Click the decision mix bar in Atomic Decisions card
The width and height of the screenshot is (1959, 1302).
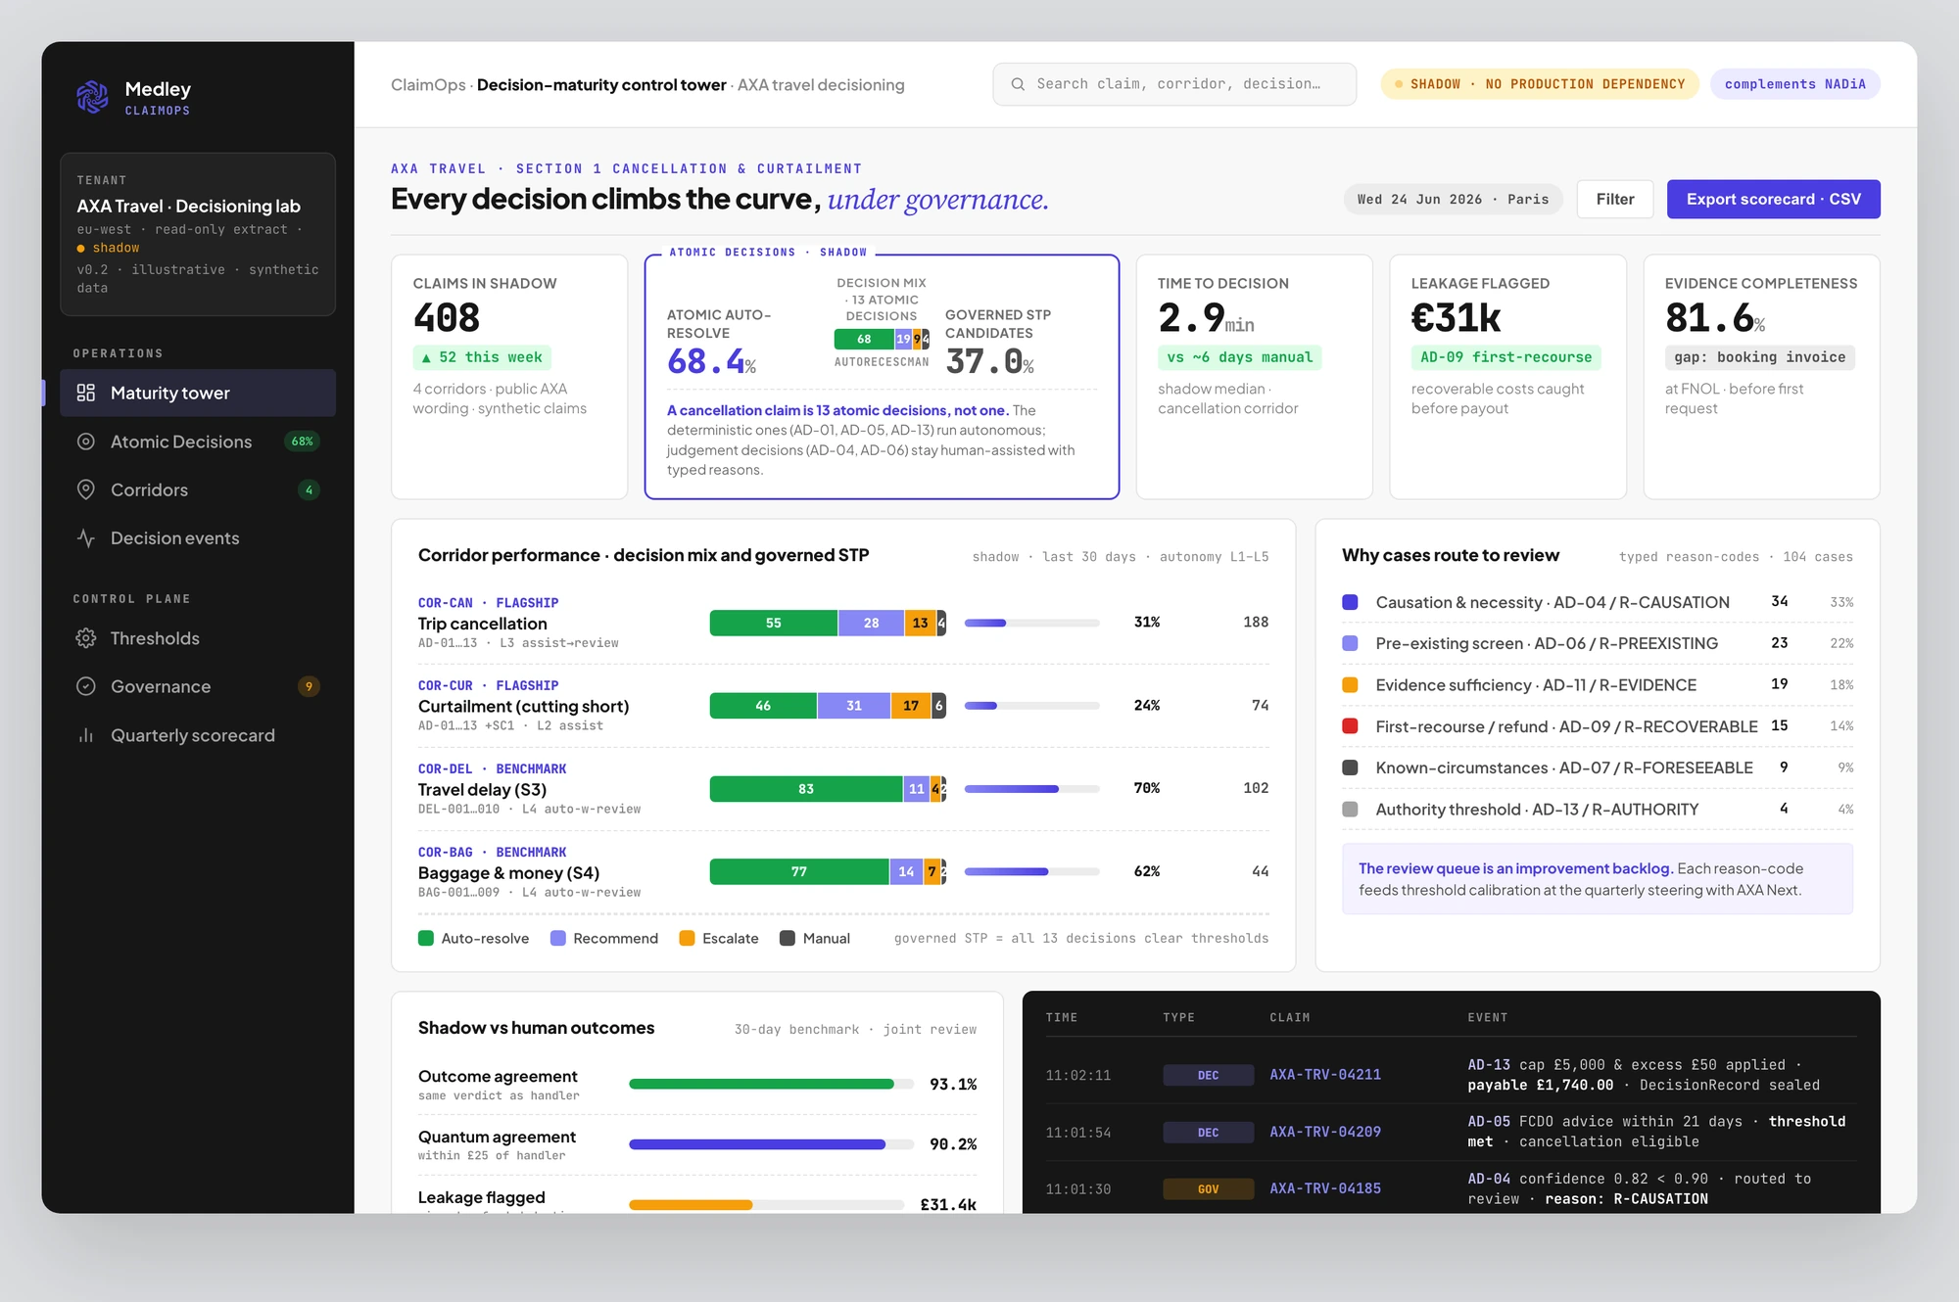882,339
